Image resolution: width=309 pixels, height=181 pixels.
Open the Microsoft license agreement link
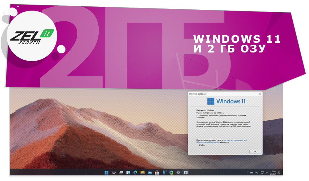[235, 140]
